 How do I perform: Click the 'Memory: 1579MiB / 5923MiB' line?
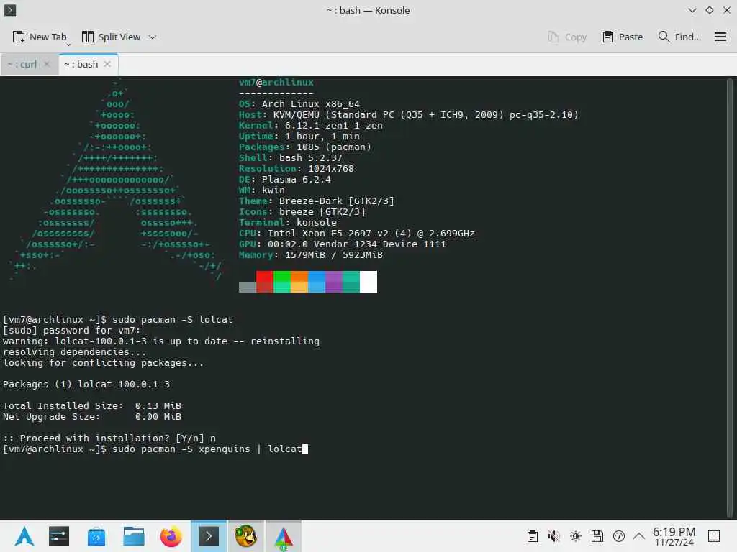(x=311, y=255)
